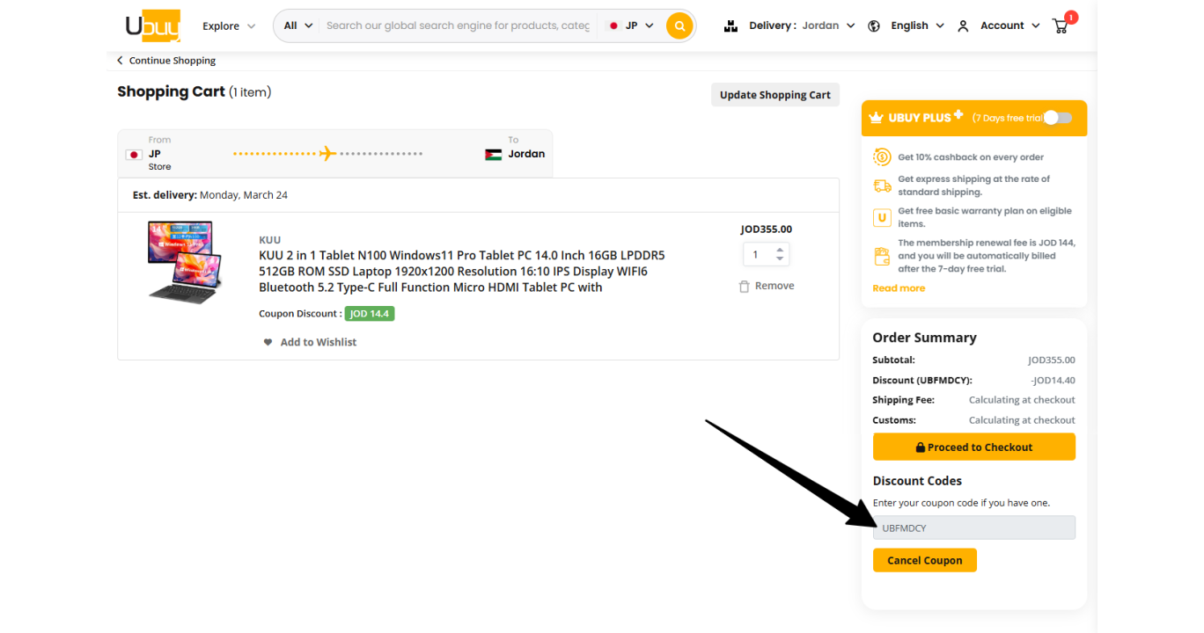Screen dimensions: 1204x633
Task: Click the Shipping Fee row label
Action: point(903,400)
